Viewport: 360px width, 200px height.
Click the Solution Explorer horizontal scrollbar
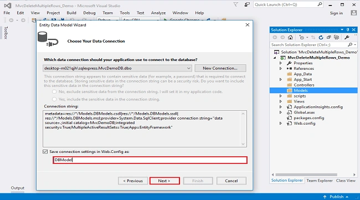[x=306, y=175]
